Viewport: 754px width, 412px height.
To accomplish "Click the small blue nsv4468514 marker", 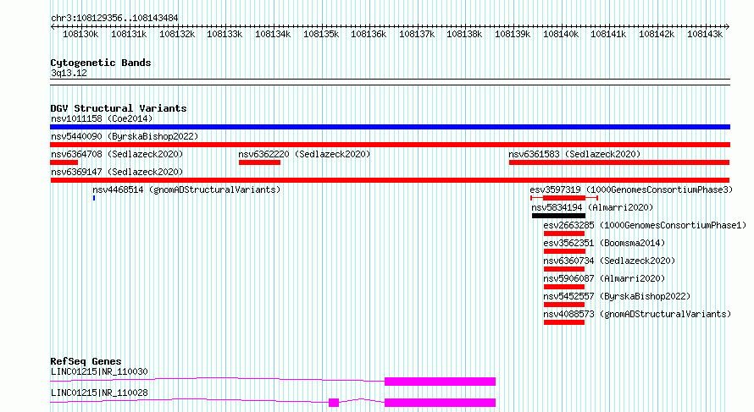I will pyautogui.click(x=94, y=198).
